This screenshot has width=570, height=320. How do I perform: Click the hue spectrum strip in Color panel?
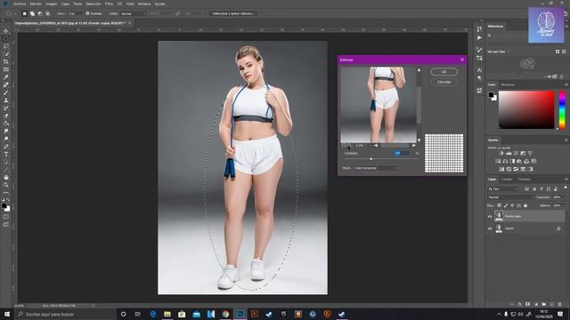coord(562,110)
